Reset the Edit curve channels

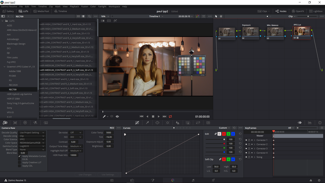coord(240,134)
